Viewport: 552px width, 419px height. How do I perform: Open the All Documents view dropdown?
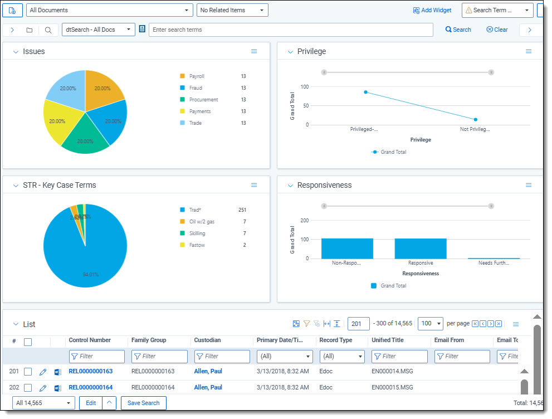pyautogui.click(x=110, y=10)
